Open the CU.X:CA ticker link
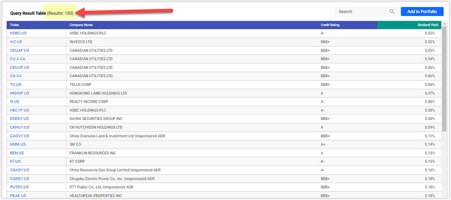Image resolution: width=451 pixels, height=200 pixels. pyautogui.click(x=17, y=59)
